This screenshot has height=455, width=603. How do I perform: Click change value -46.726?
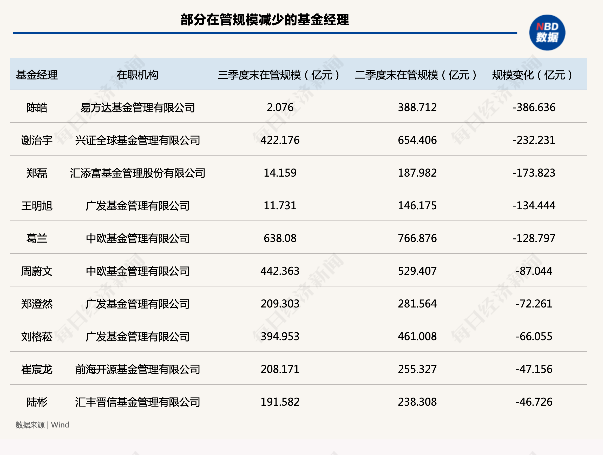click(x=534, y=402)
